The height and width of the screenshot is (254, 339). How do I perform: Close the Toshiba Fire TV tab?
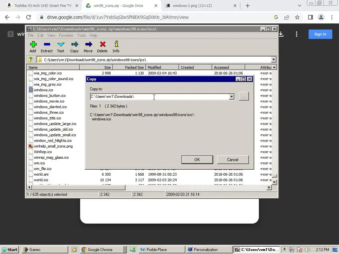pyautogui.click(x=77, y=6)
